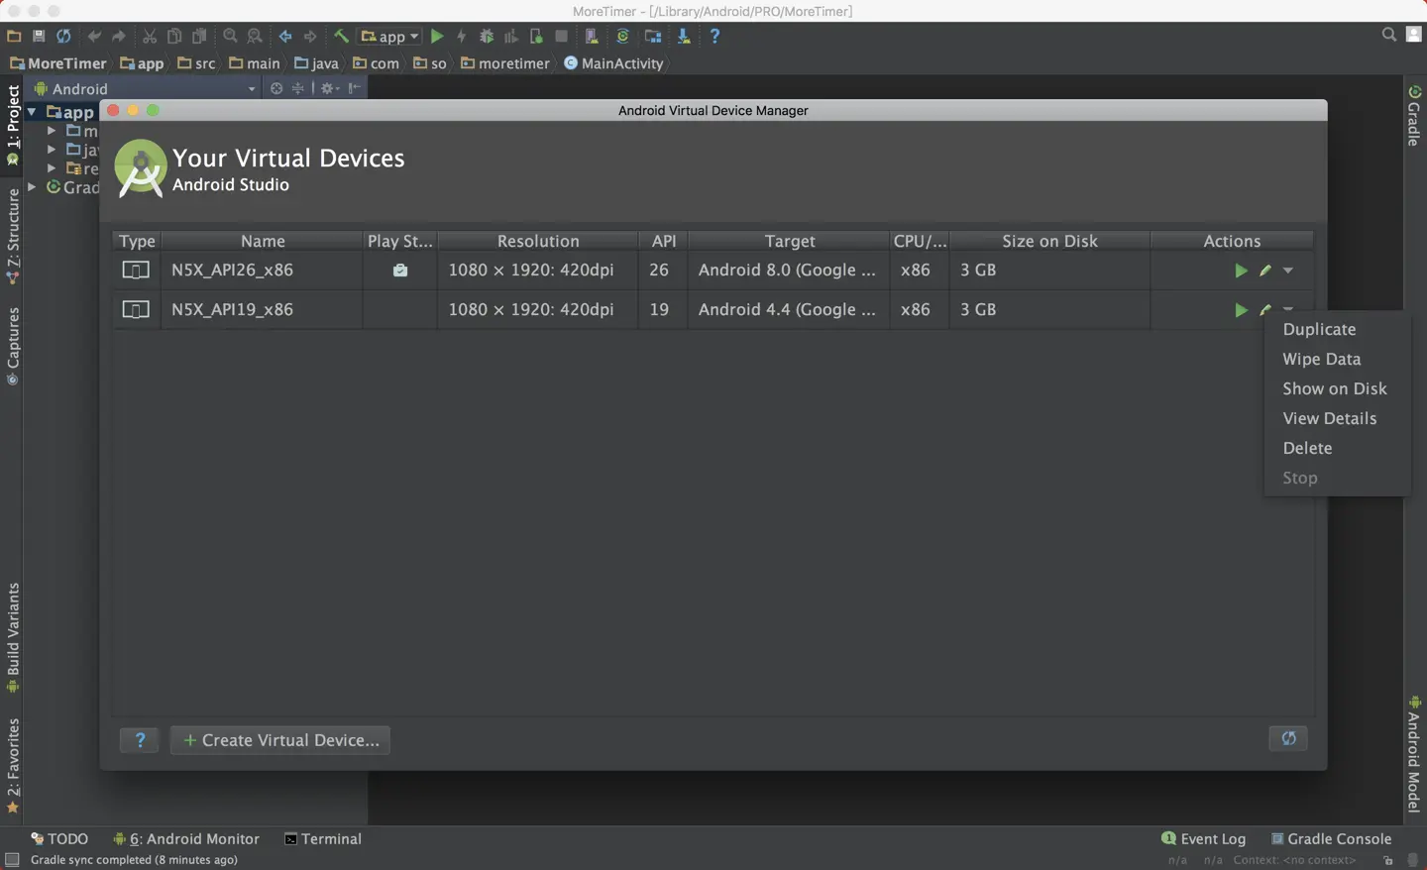Image resolution: width=1427 pixels, height=870 pixels.
Task: Click the Scroll from Source target icon
Action: [276, 88]
